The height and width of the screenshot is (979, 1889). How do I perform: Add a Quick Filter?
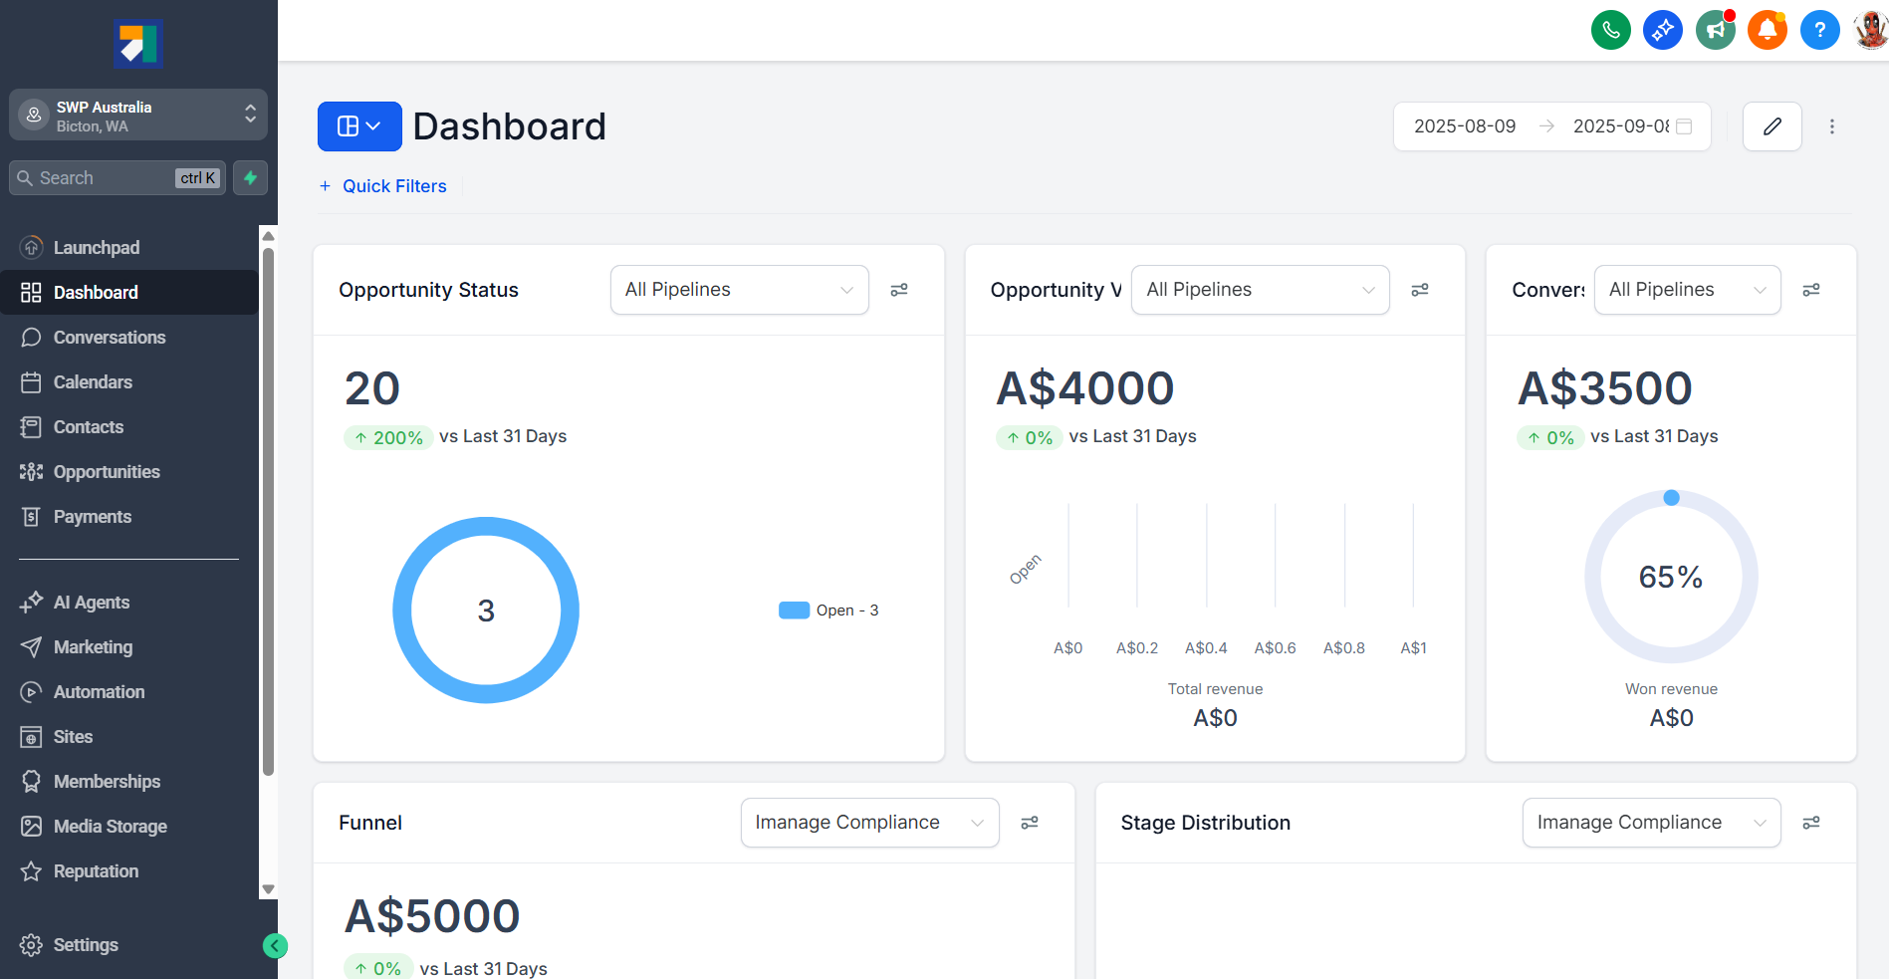382,186
